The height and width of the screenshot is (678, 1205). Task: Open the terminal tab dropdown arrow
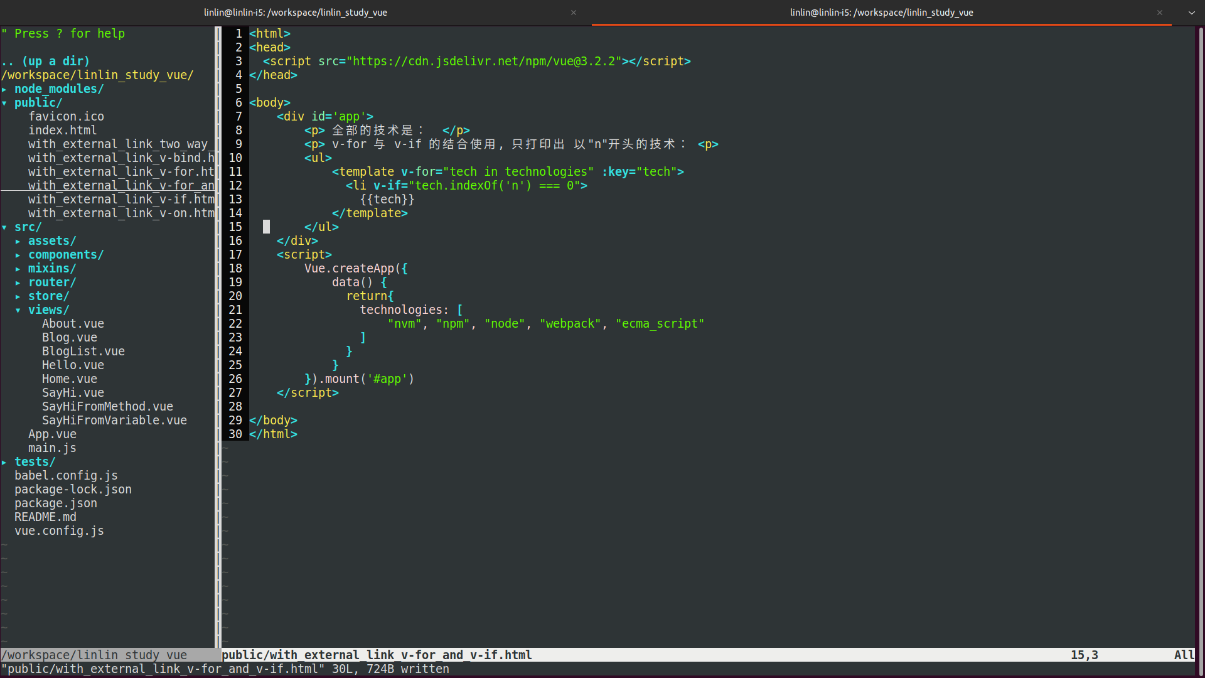coord(1191,13)
